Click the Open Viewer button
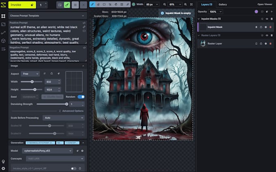276x172 pixels. (265, 4)
